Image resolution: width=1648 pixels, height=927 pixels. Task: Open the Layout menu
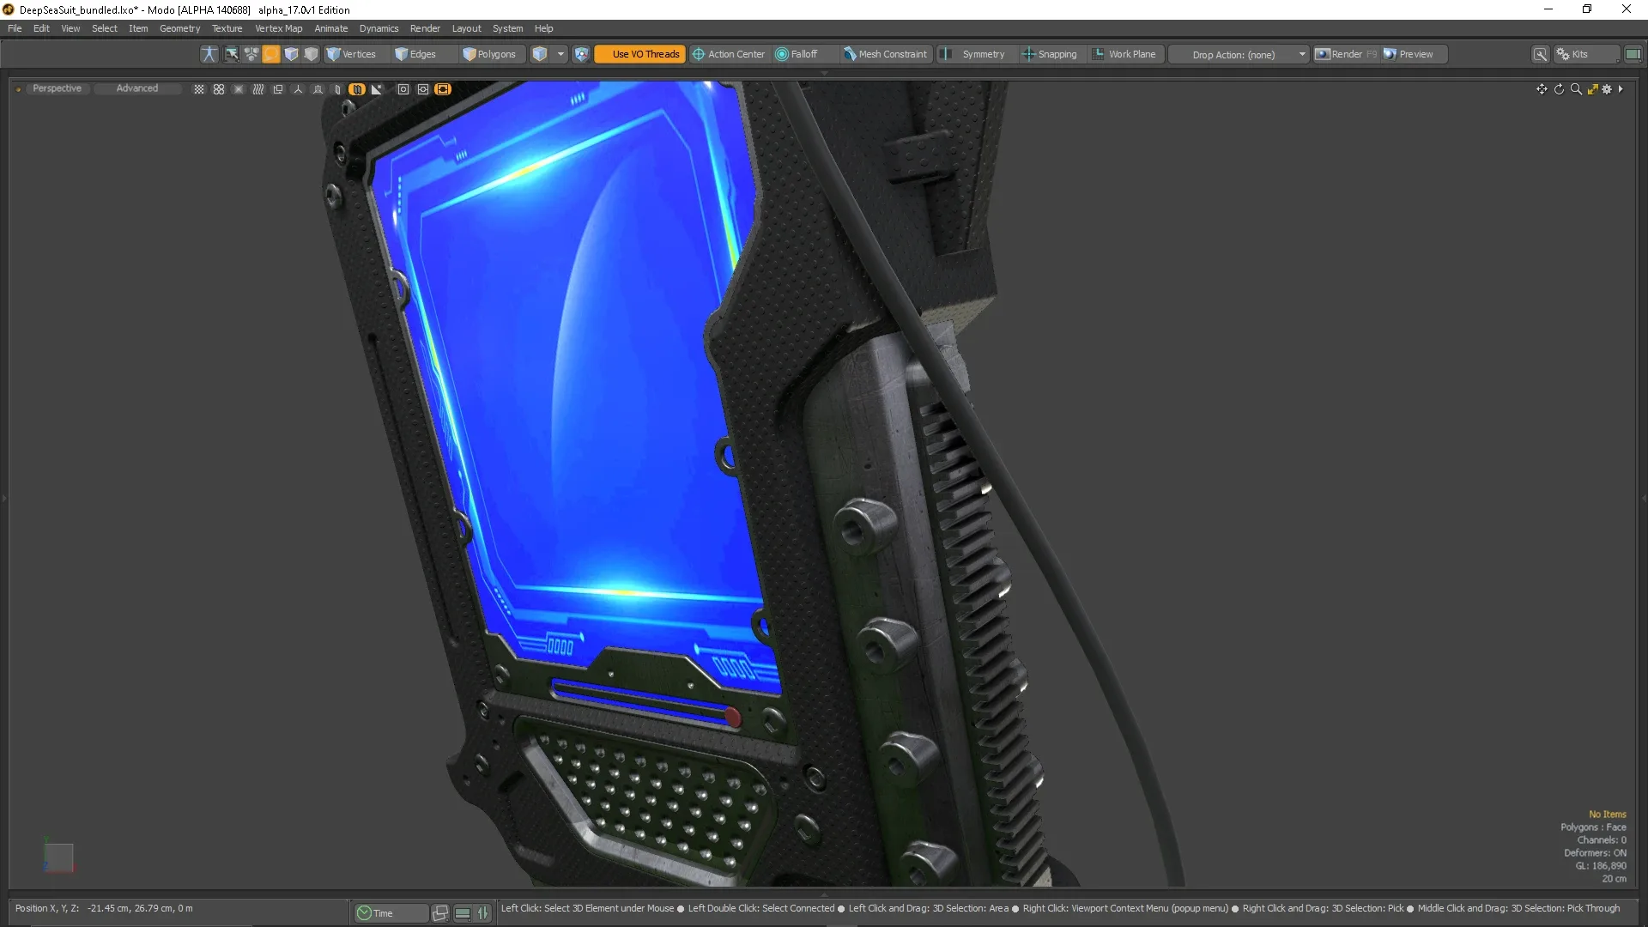(x=466, y=28)
